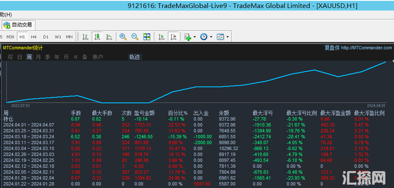
Task: Toggle the 自动交易 auto trading button
Action: [x=18, y=25]
